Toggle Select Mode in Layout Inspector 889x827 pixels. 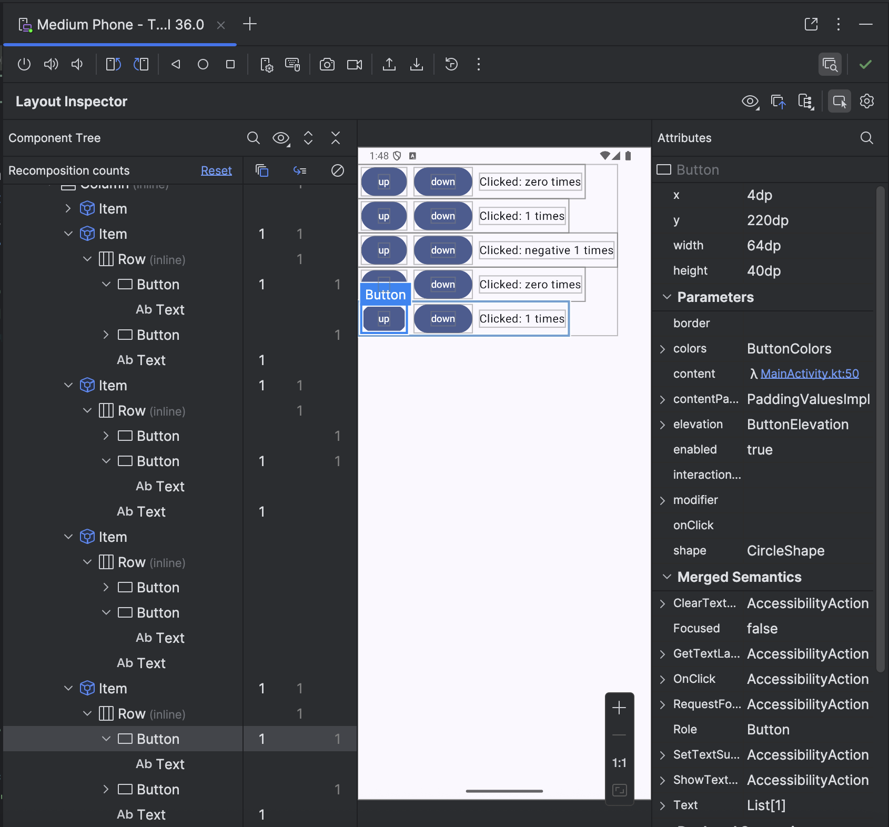click(840, 101)
